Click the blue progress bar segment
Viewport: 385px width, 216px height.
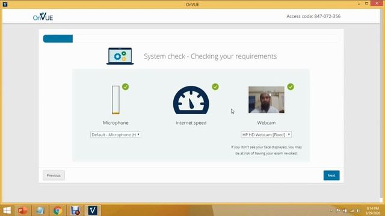coord(58,38)
